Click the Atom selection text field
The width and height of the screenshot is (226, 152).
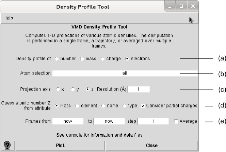tap(125, 73)
